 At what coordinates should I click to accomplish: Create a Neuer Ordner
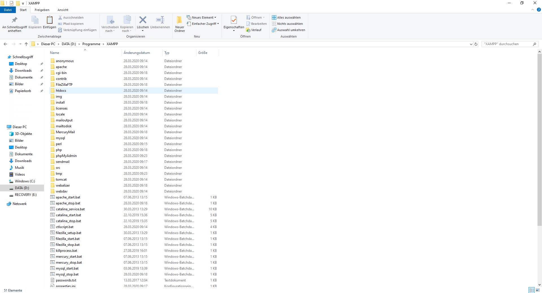(180, 24)
